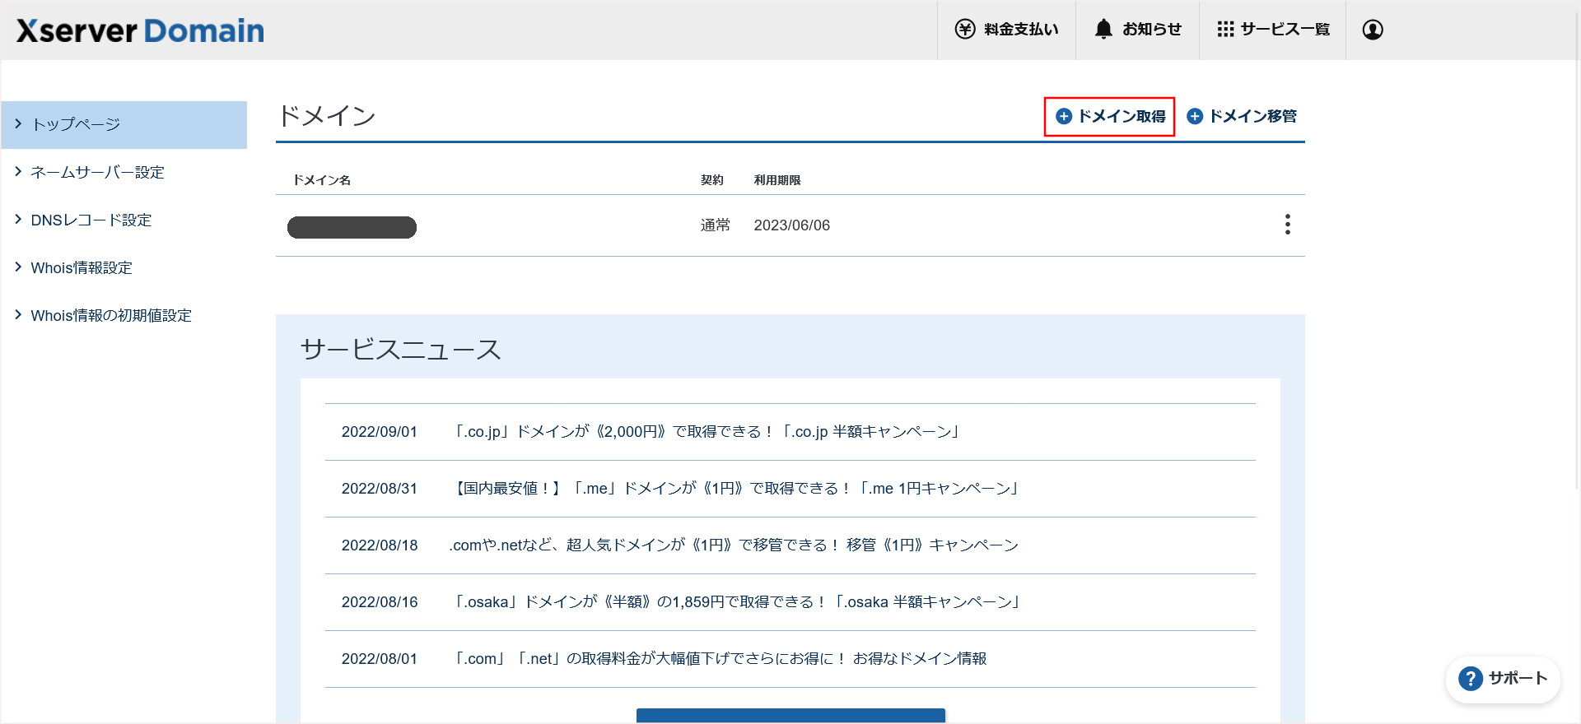
Task: Open the user account icon
Action: click(x=1373, y=30)
